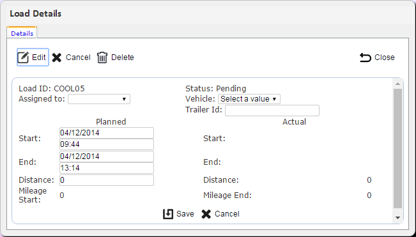Focus the Trailer Id input field
The width and height of the screenshot is (416, 237).
272,111
